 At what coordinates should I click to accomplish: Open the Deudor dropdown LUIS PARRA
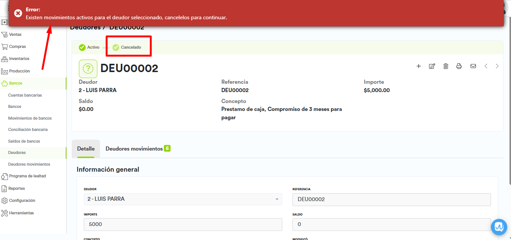pos(183,199)
